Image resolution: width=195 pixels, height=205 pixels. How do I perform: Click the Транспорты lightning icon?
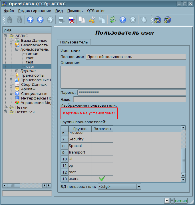[17, 75]
